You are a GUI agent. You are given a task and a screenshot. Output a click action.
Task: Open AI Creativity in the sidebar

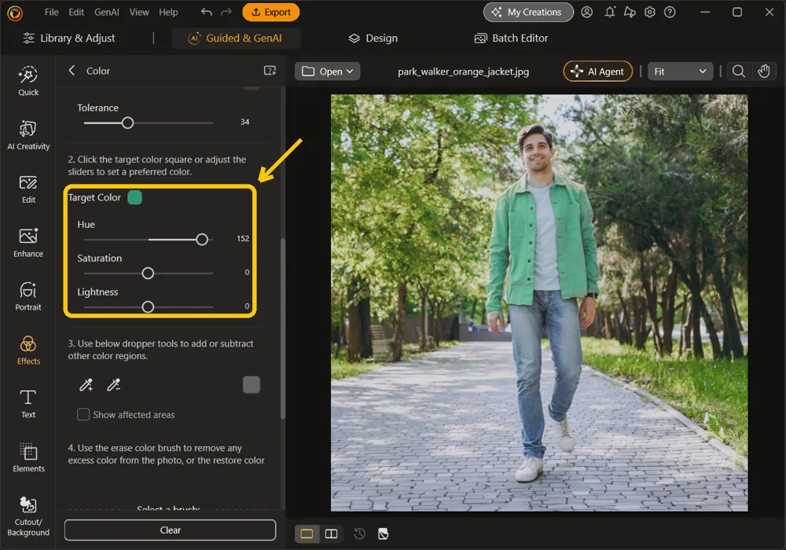[x=28, y=134]
